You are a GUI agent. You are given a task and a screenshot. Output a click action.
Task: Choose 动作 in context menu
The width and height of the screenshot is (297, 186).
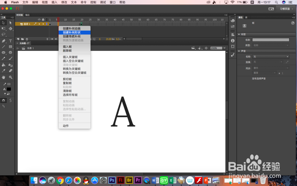coord(75,126)
